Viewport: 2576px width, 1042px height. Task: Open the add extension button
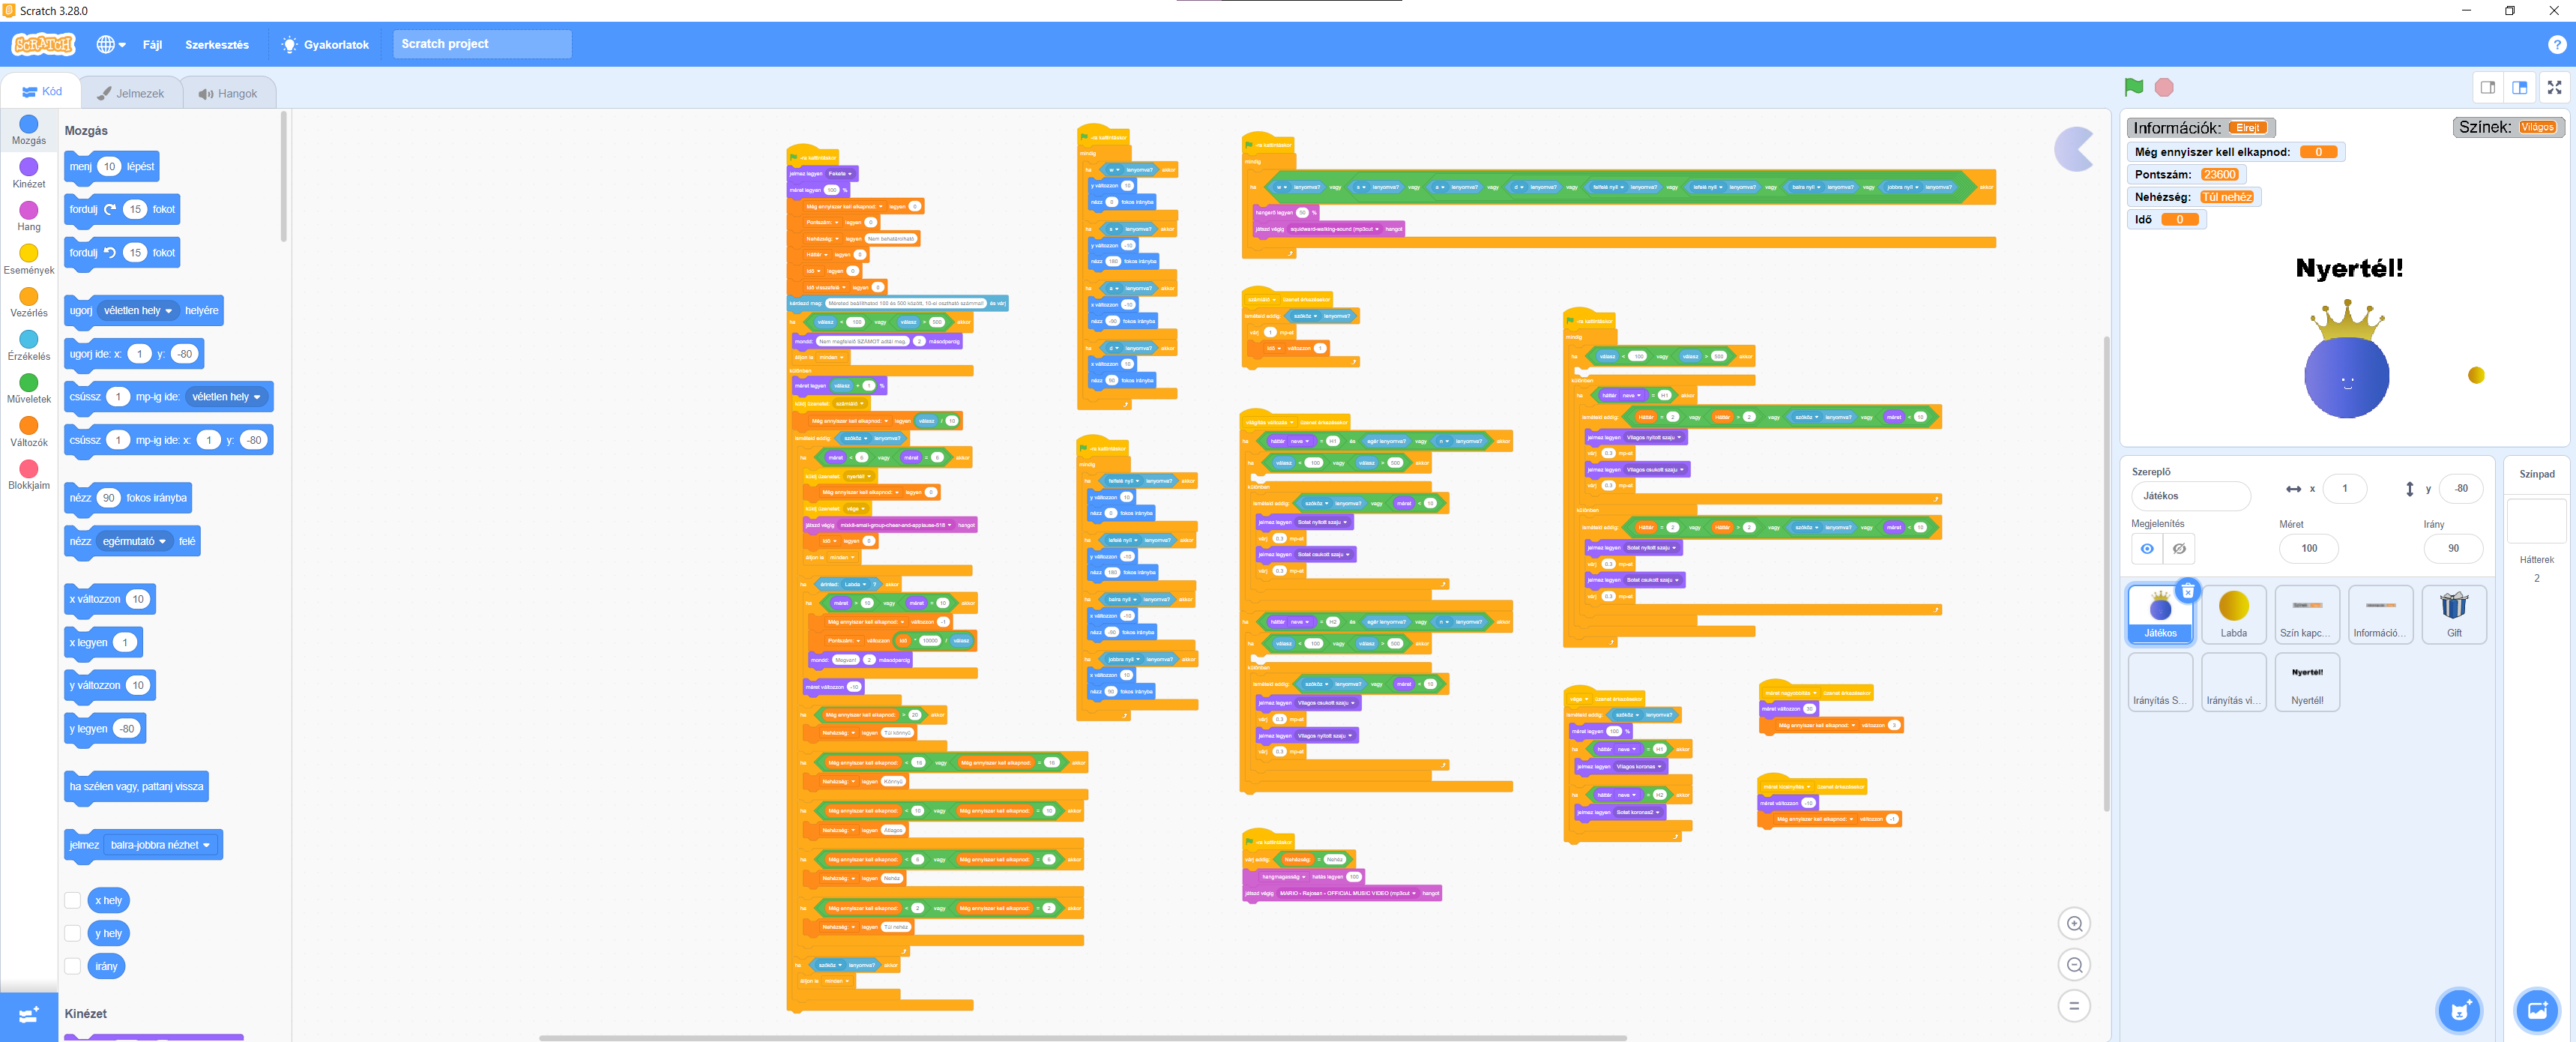(29, 1016)
